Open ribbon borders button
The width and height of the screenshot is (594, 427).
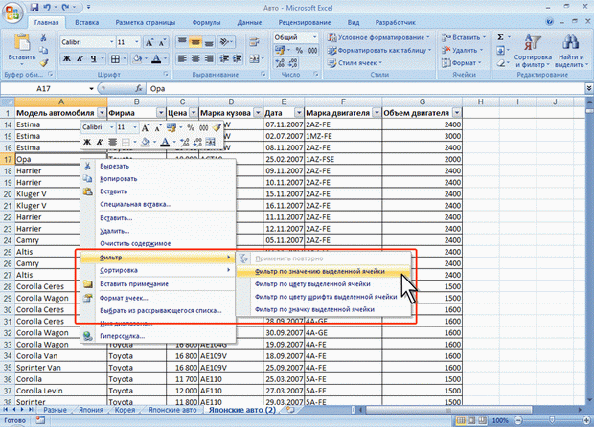pyautogui.click(x=115, y=58)
